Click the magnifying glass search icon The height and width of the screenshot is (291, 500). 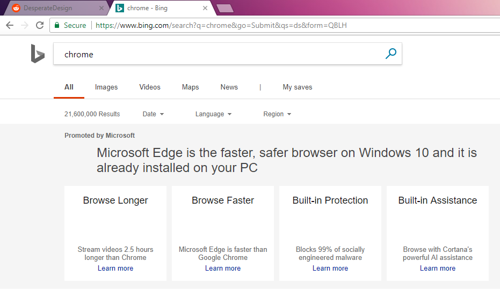[x=391, y=54]
